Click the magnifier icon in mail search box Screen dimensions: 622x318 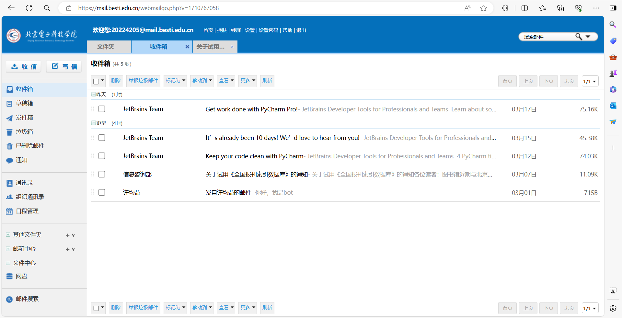click(x=578, y=37)
